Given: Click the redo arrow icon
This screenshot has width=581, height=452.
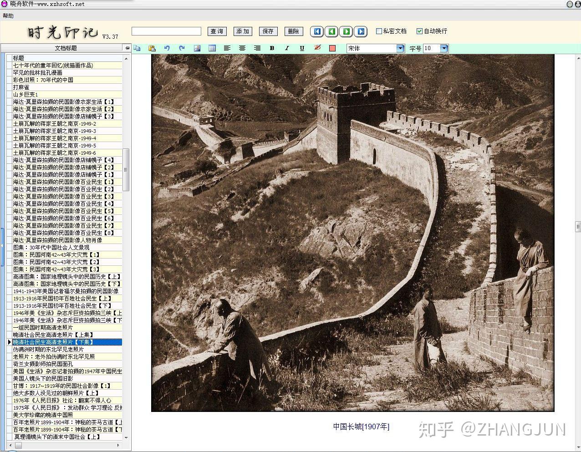Looking at the screenshot, I should point(182,48).
